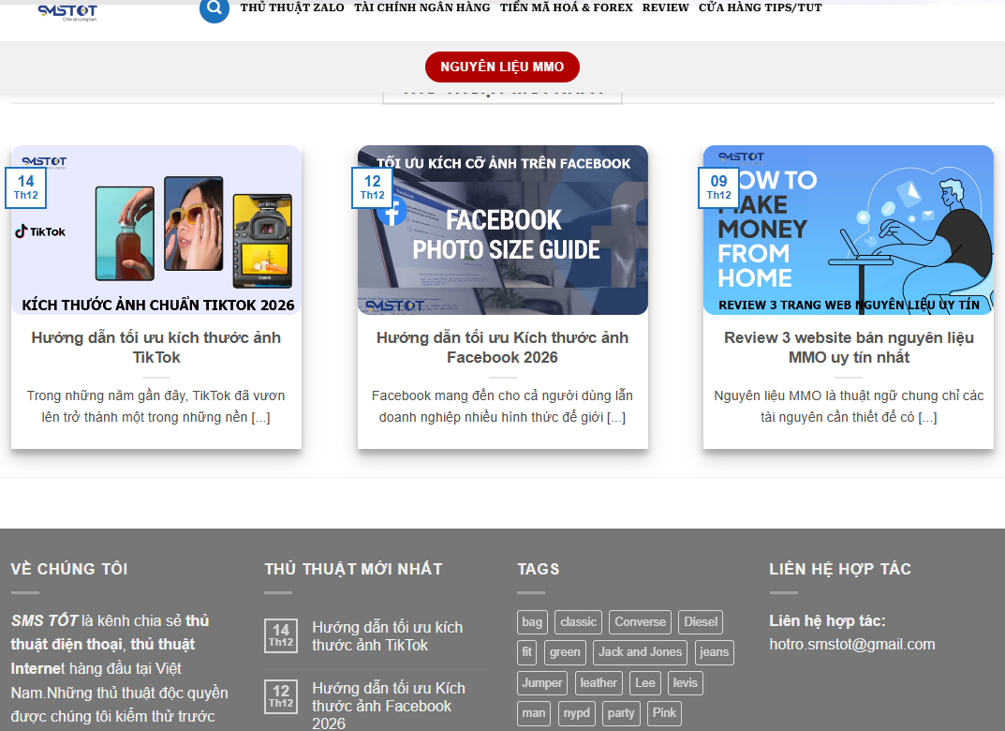Viewport: 1005px width, 731px height.
Task: Click the 09 Th12 date badge on review card
Action: coord(718,187)
